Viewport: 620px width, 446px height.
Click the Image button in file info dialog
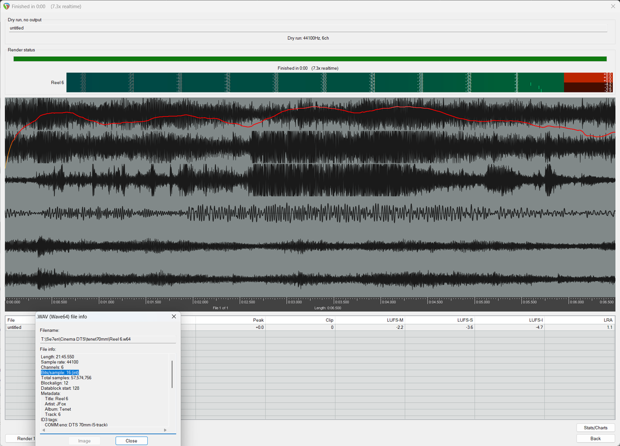(x=84, y=441)
